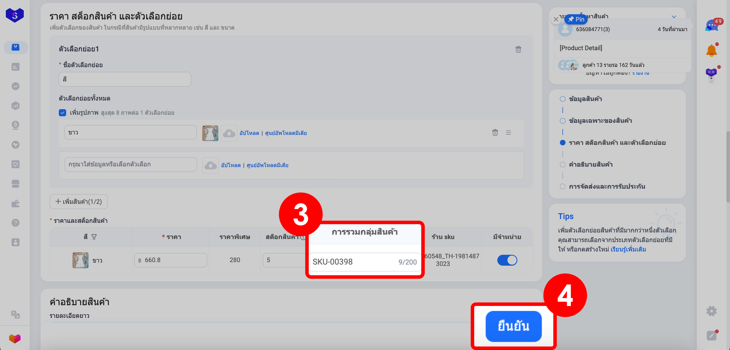Open the notification bell

coord(711,51)
